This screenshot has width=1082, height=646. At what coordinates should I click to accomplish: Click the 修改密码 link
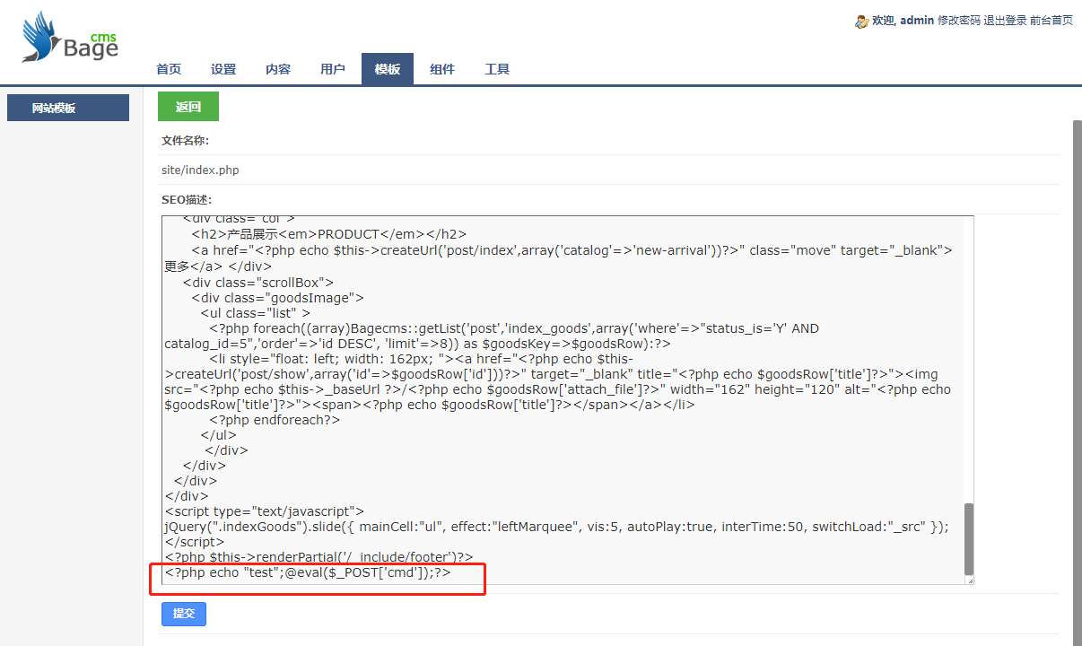(958, 21)
